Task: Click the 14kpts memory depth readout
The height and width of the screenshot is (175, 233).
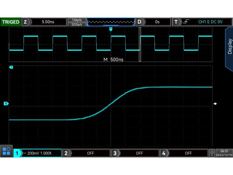Action: (77, 20)
